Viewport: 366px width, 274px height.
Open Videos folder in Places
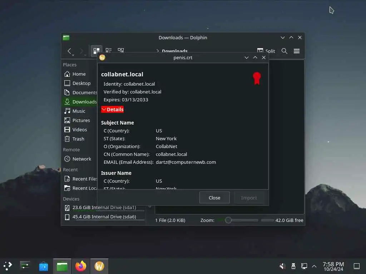tap(80, 130)
